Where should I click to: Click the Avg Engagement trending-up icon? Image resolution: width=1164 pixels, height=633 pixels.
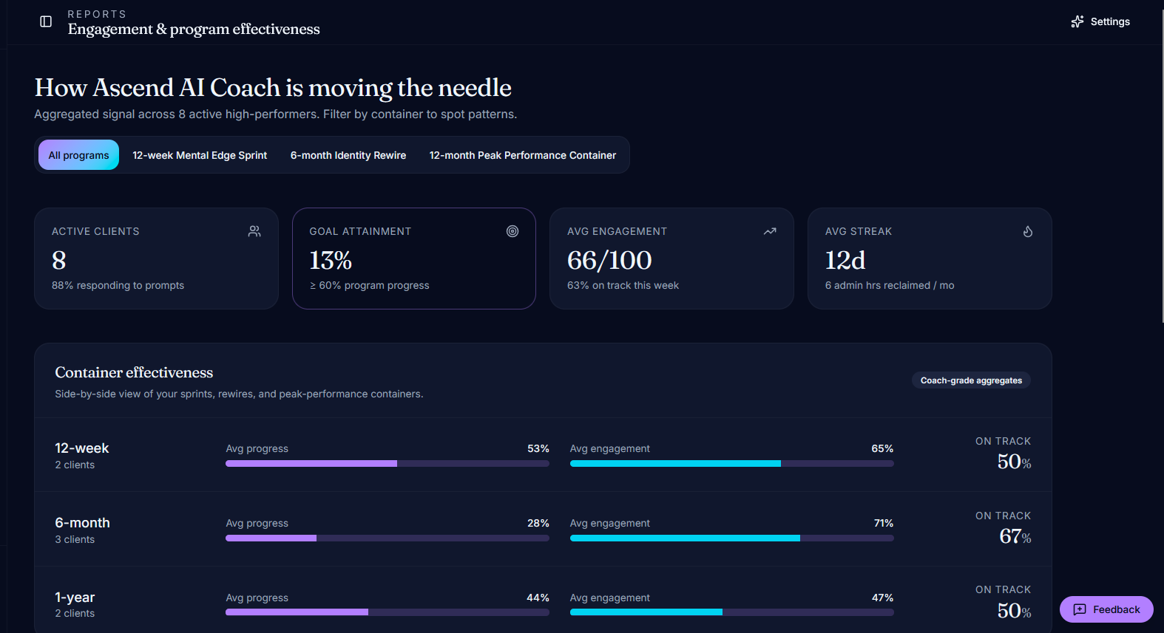(770, 231)
